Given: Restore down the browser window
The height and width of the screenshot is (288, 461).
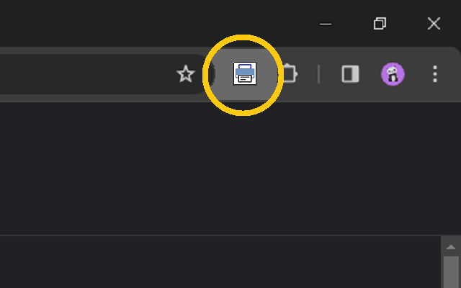Looking at the screenshot, I should (x=380, y=24).
